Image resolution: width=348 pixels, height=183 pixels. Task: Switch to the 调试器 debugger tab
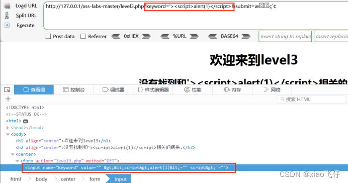pos(114,89)
